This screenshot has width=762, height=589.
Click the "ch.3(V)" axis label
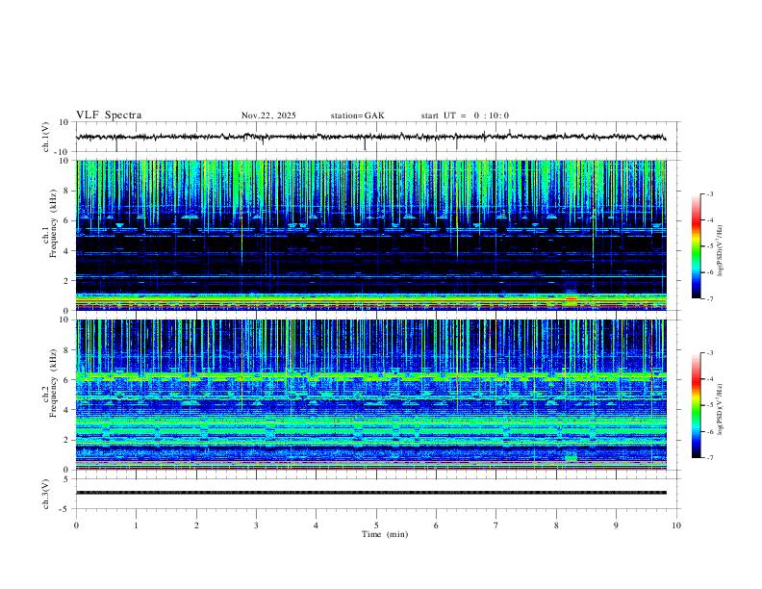(x=45, y=494)
